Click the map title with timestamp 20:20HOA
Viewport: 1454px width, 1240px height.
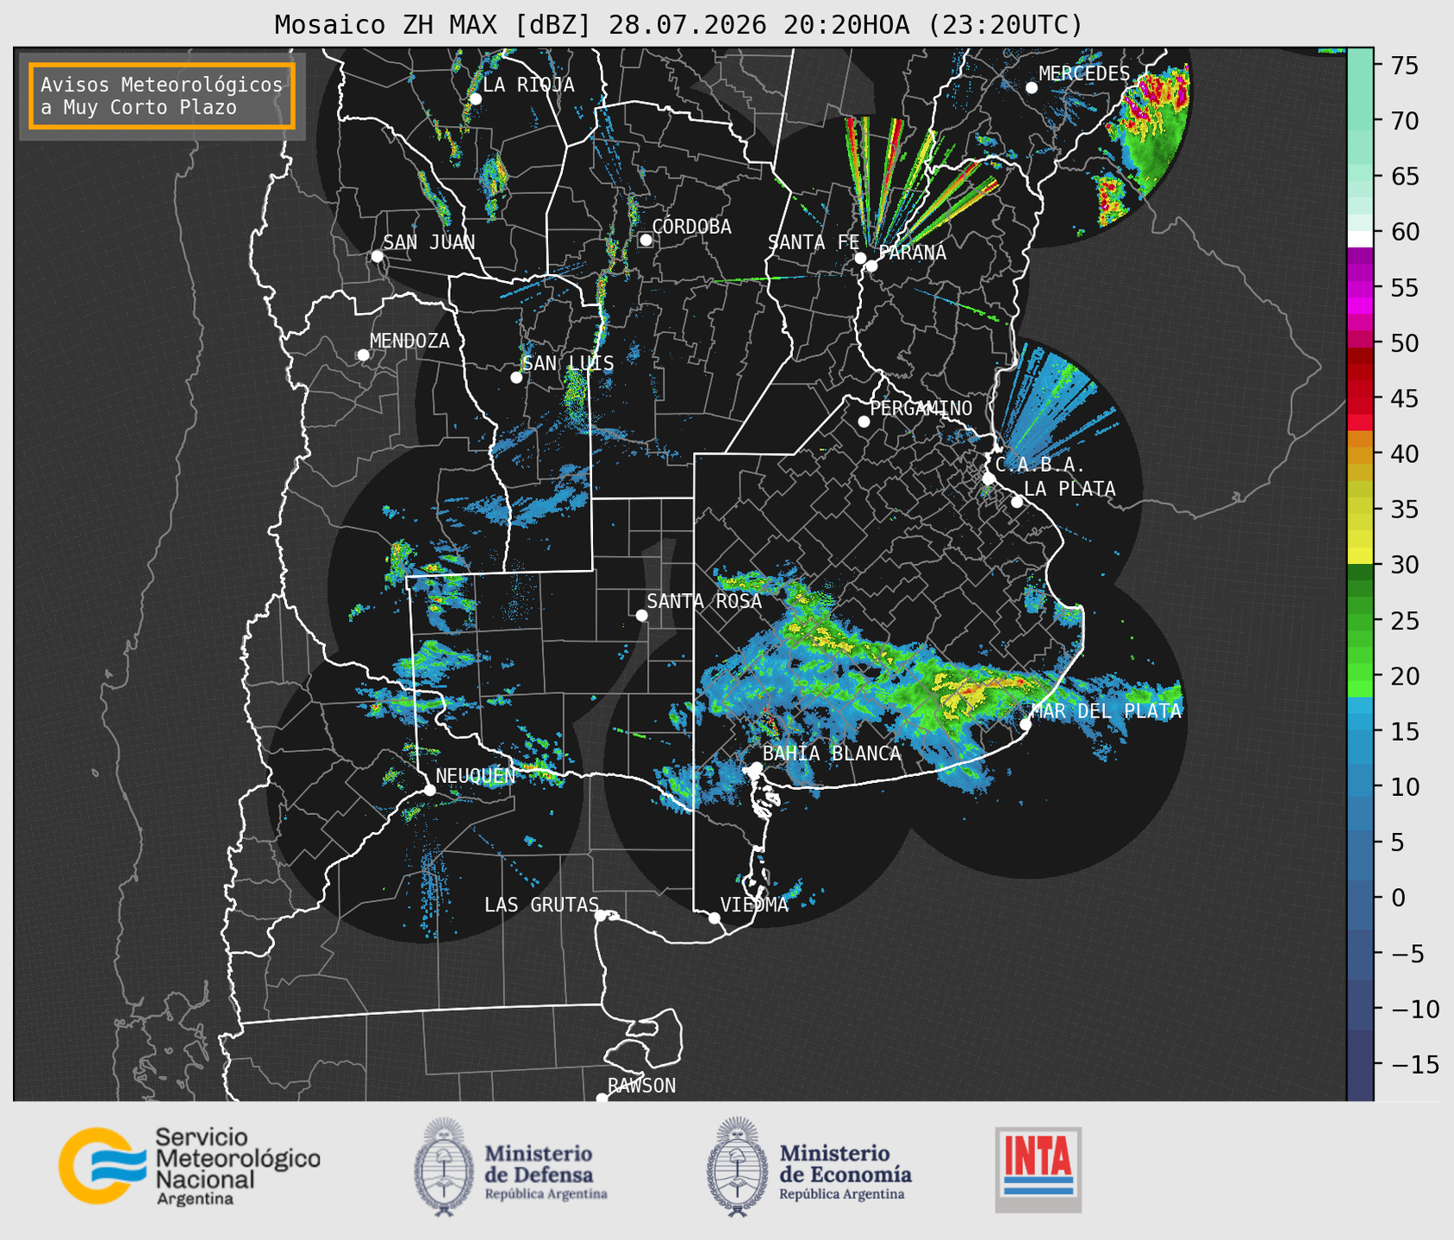[678, 25]
